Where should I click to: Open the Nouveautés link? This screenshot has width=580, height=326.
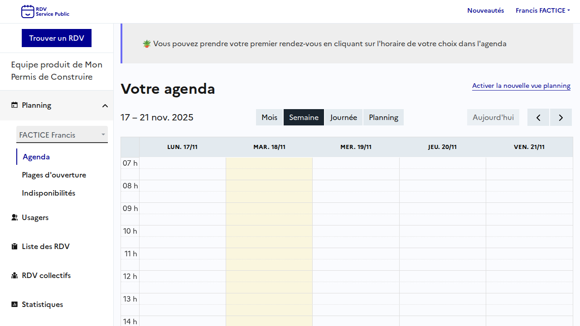point(485,10)
